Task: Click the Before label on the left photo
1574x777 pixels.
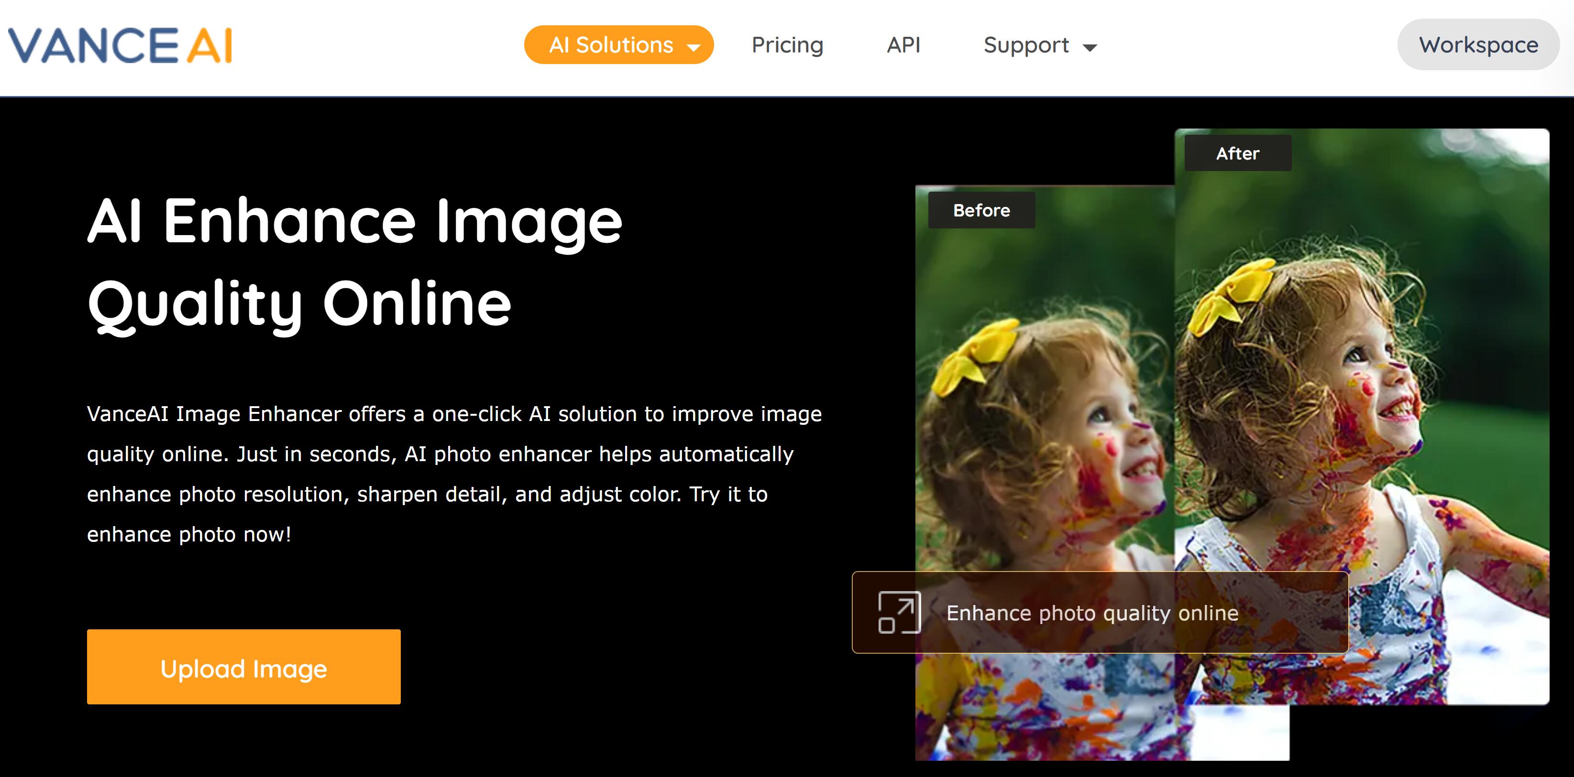Action: click(981, 210)
